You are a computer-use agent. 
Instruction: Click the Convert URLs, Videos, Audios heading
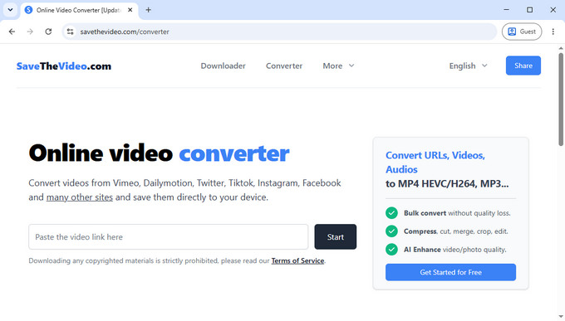pyautogui.click(x=435, y=163)
